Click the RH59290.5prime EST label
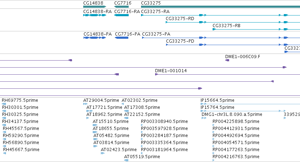The height and width of the screenshot is (162, 300). click(x=21, y=136)
